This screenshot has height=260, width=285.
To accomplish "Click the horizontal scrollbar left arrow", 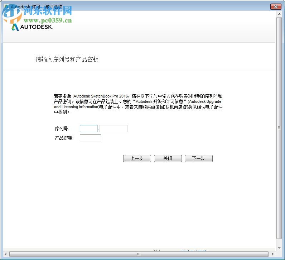I will tap(6, 254).
